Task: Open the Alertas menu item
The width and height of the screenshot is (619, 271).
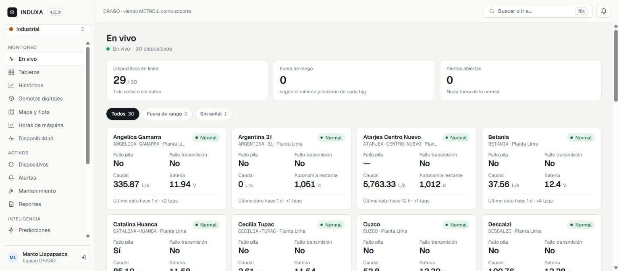Action: tap(27, 178)
